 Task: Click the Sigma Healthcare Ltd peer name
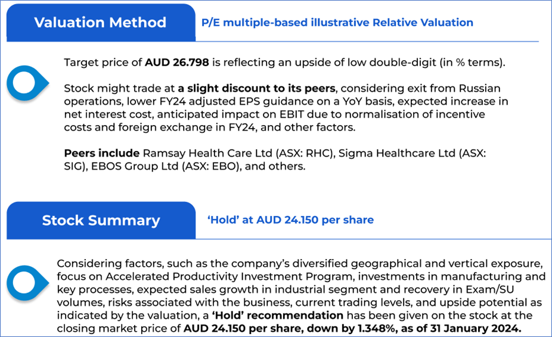click(x=397, y=154)
